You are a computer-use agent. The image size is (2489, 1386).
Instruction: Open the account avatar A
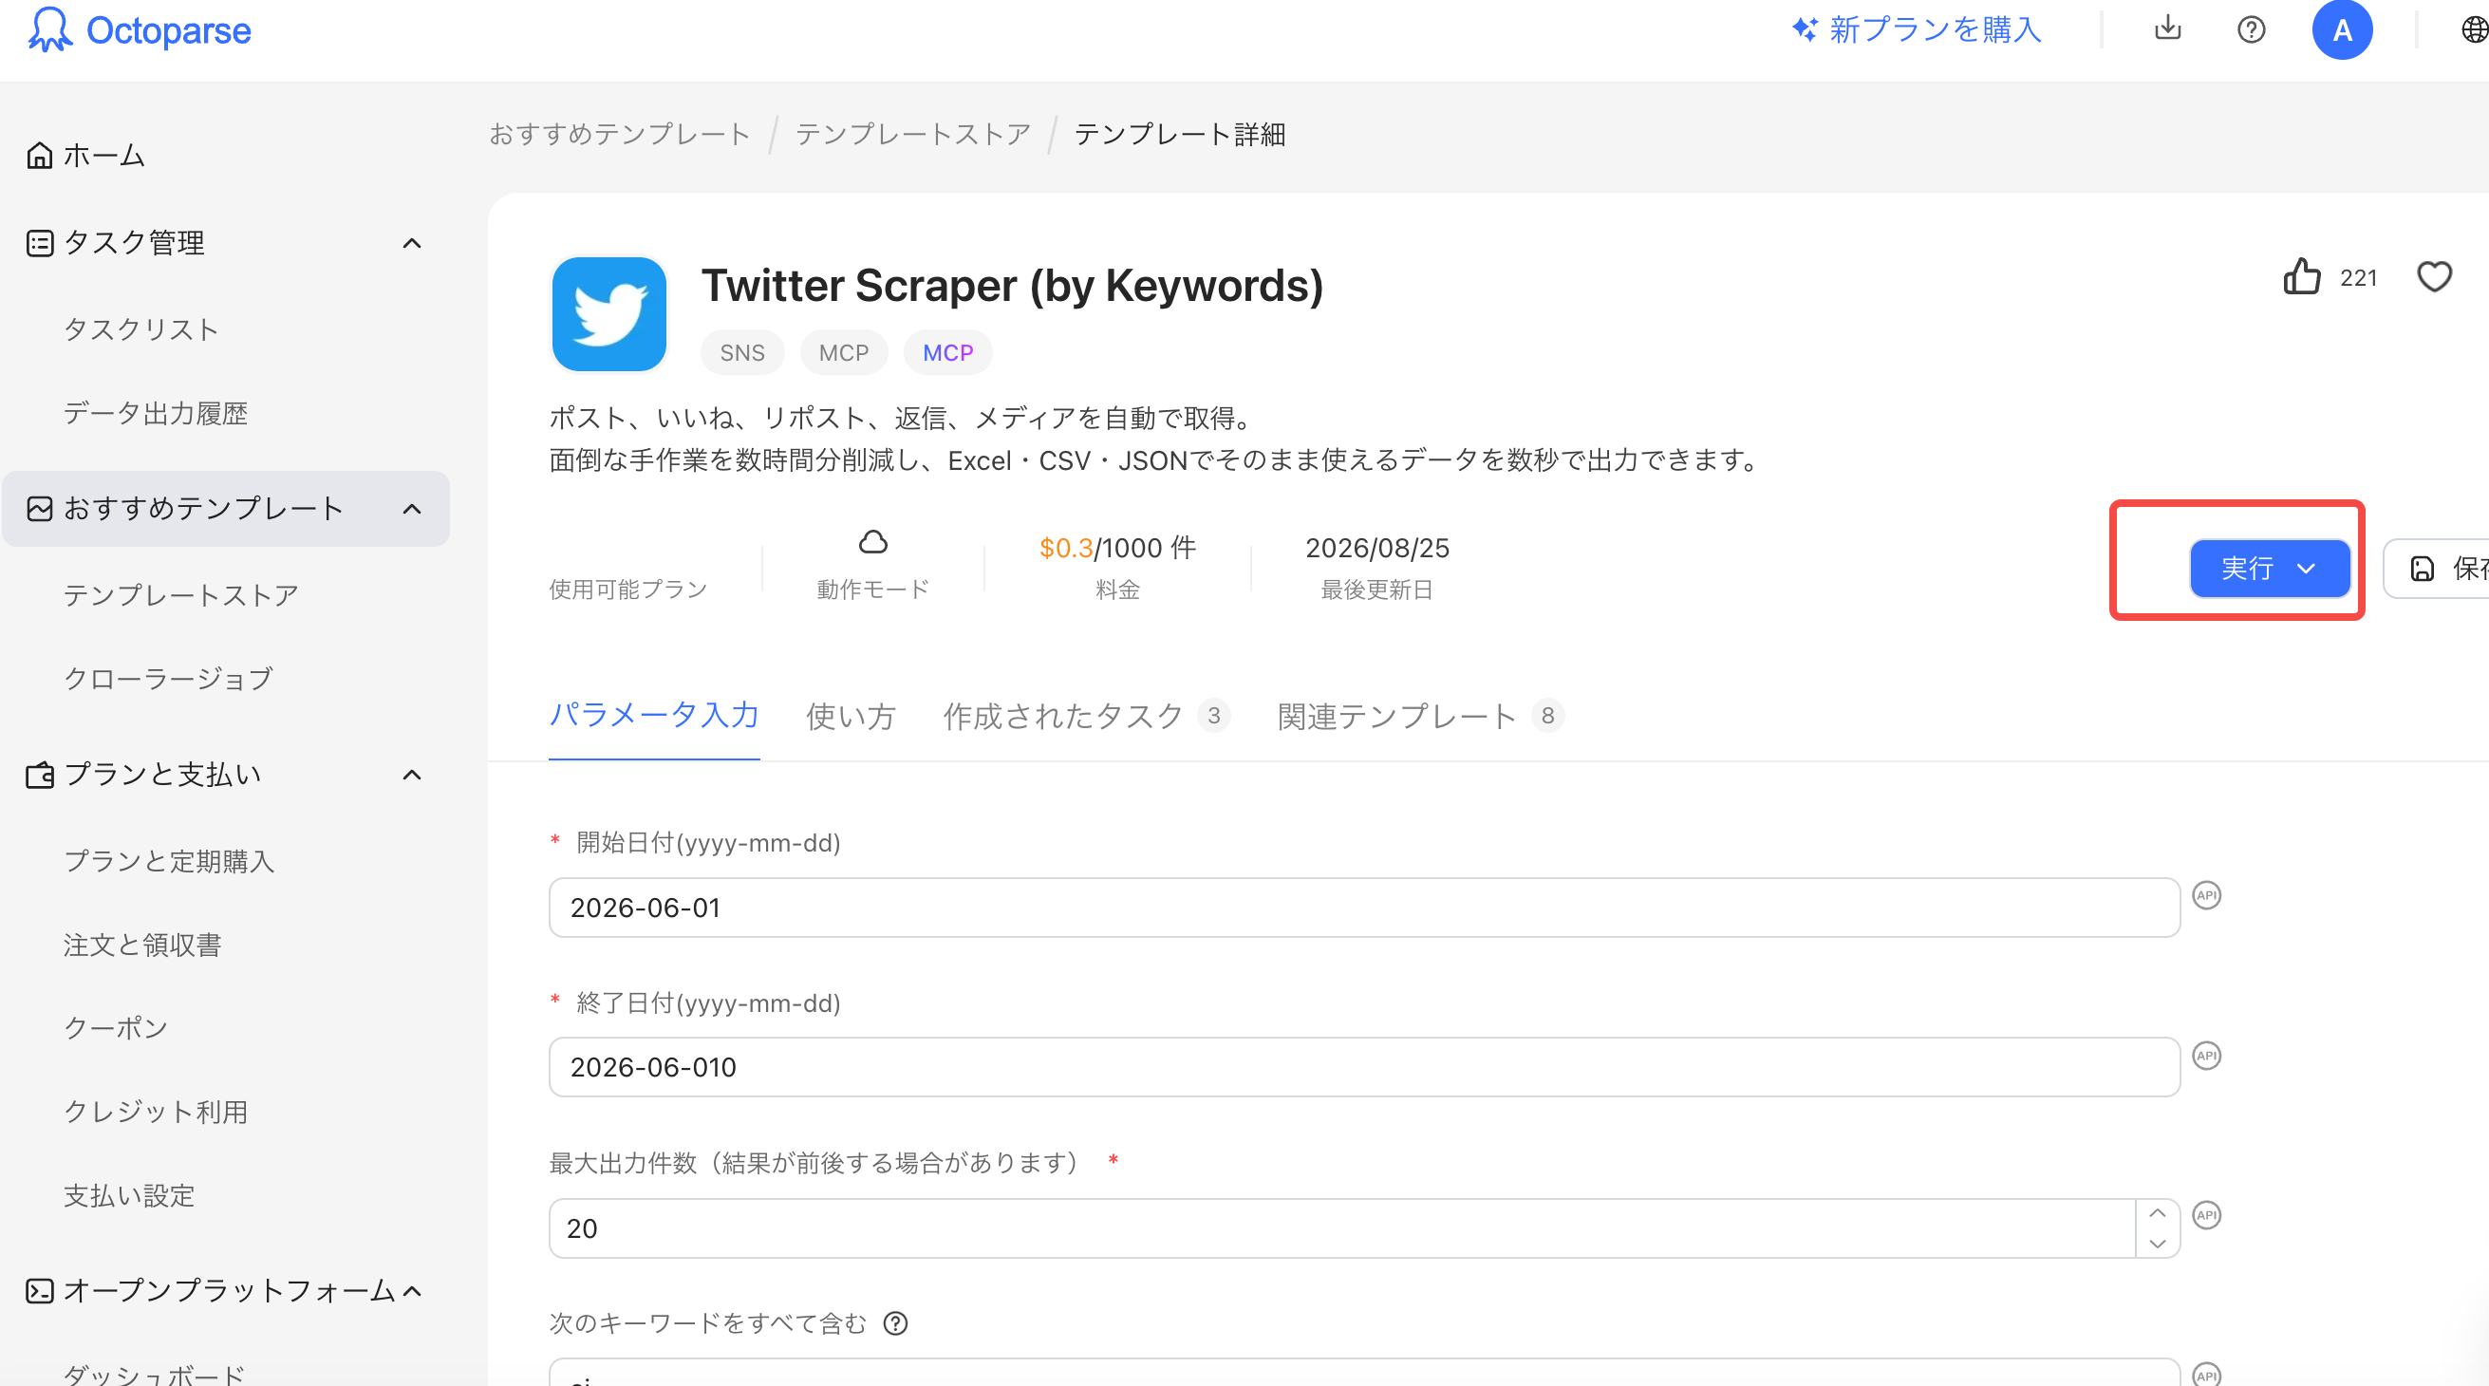(2342, 30)
